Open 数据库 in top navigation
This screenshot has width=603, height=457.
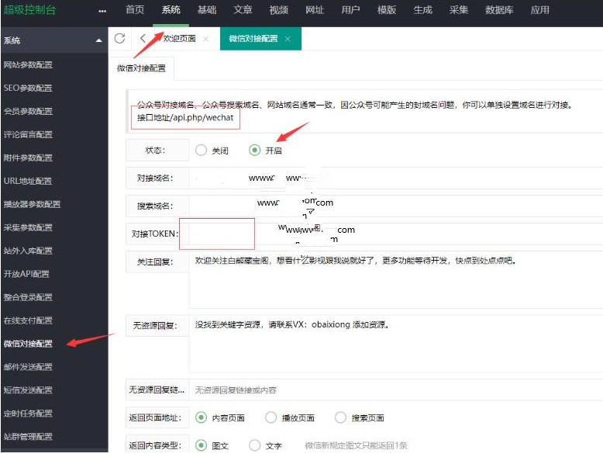(x=499, y=10)
